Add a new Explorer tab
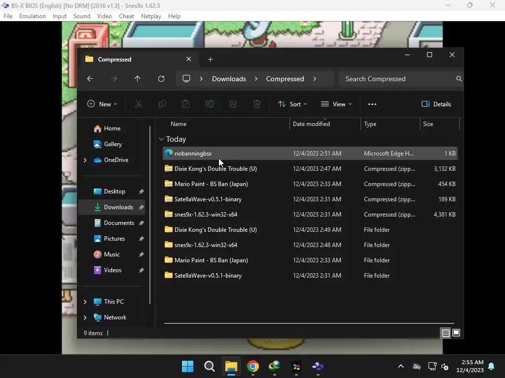The image size is (505, 378). 210,59
